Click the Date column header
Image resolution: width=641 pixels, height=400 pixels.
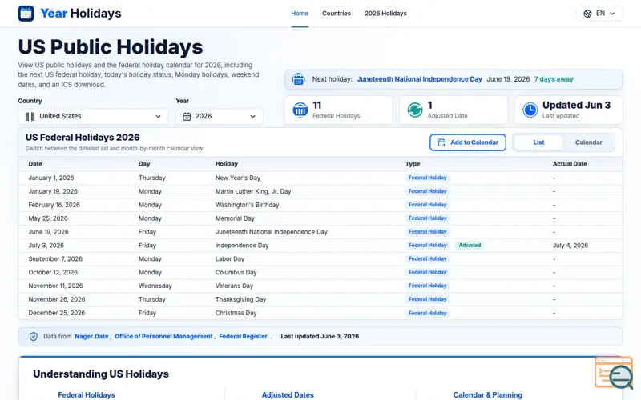pyautogui.click(x=35, y=164)
